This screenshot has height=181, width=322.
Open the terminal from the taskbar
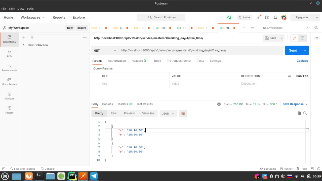click(39, 176)
